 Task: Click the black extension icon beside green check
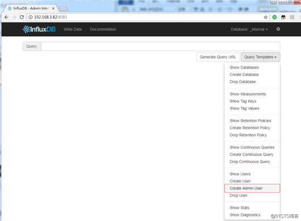[x=283, y=17]
